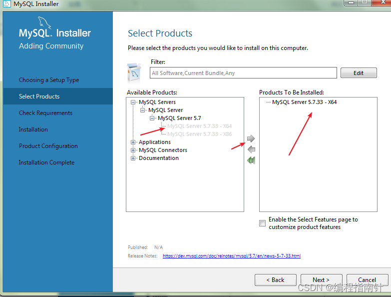Click the Filter text field
391x297 pixels.
(243, 73)
